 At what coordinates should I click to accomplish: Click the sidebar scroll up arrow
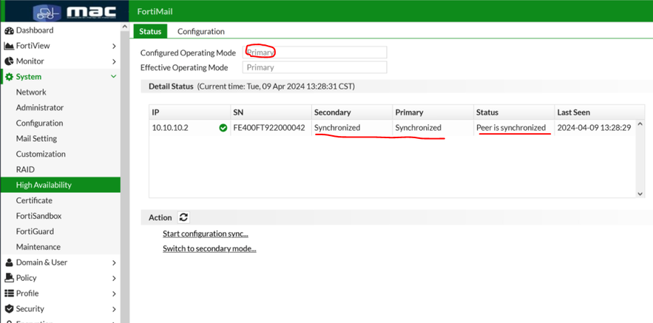pyautogui.click(x=124, y=27)
